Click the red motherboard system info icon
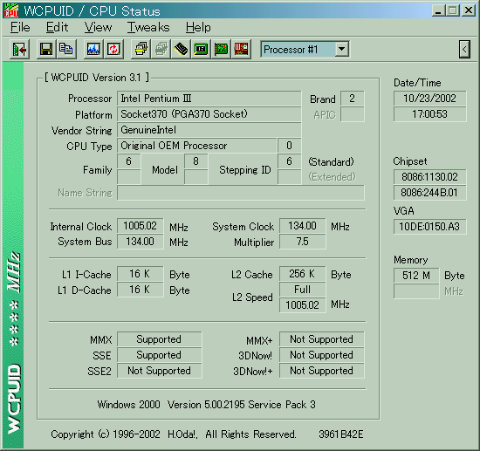Screen dimensions: 480x451 pyautogui.click(x=241, y=49)
